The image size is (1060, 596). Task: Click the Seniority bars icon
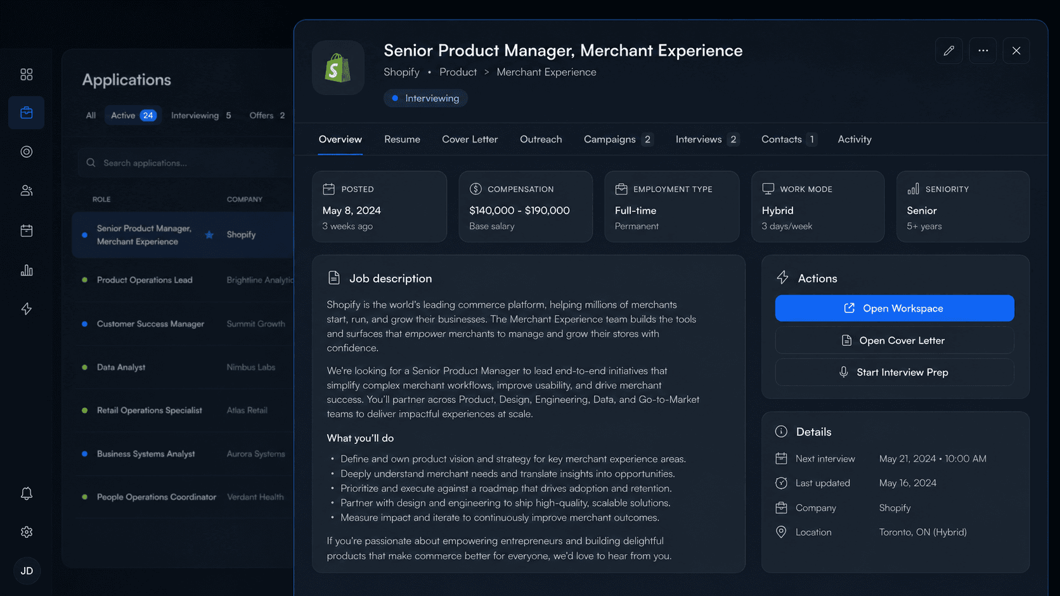click(914, 189)
